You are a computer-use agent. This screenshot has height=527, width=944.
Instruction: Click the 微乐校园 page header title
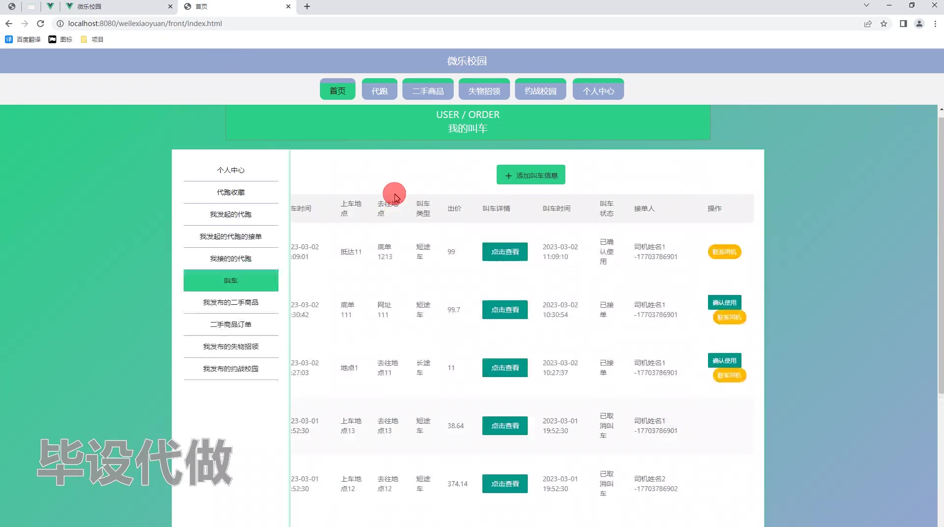pyautogui.click(x=467, y=61)
